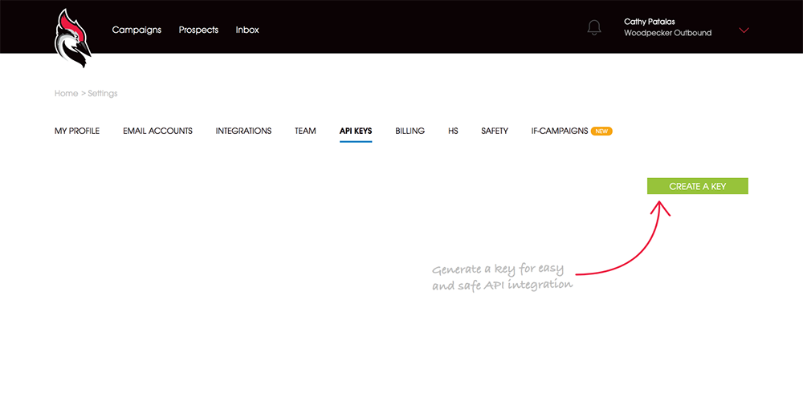Image resolution: width=803 pixels, height=401 pixels.
Task: Open the If-Campaigns tab
Action: point(560,131)
